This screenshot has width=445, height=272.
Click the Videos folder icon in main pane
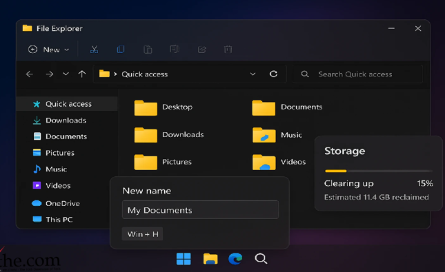click(x=264, y=162)
